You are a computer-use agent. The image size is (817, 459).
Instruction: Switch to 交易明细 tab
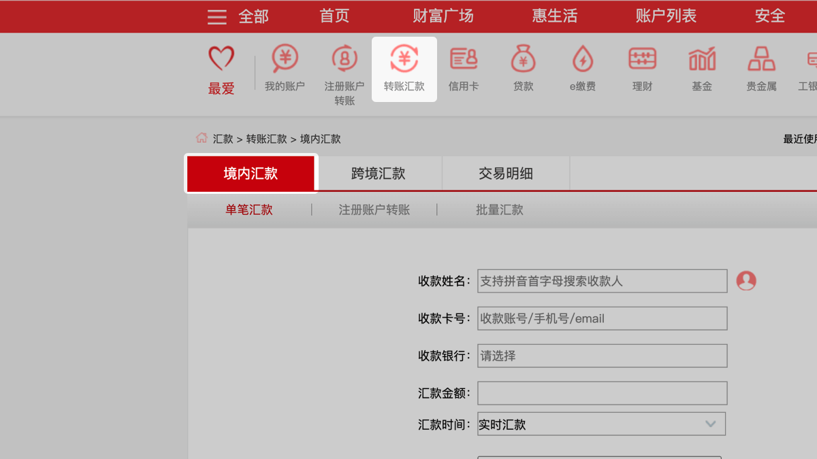tap(506, 174)
